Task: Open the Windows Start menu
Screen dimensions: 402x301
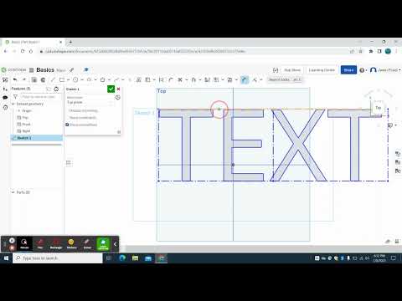Action: pyautogui.click(x=6, y=258)
